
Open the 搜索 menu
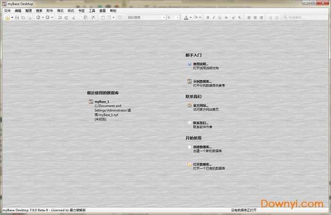point(39,11)
